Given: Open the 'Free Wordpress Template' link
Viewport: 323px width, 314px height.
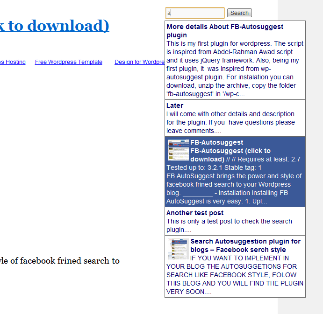Looking at the screenshot, I should pos(69,62).
